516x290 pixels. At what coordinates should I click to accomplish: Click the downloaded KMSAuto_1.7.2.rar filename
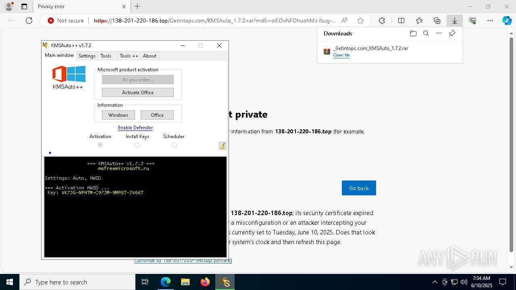click(370, 48)
